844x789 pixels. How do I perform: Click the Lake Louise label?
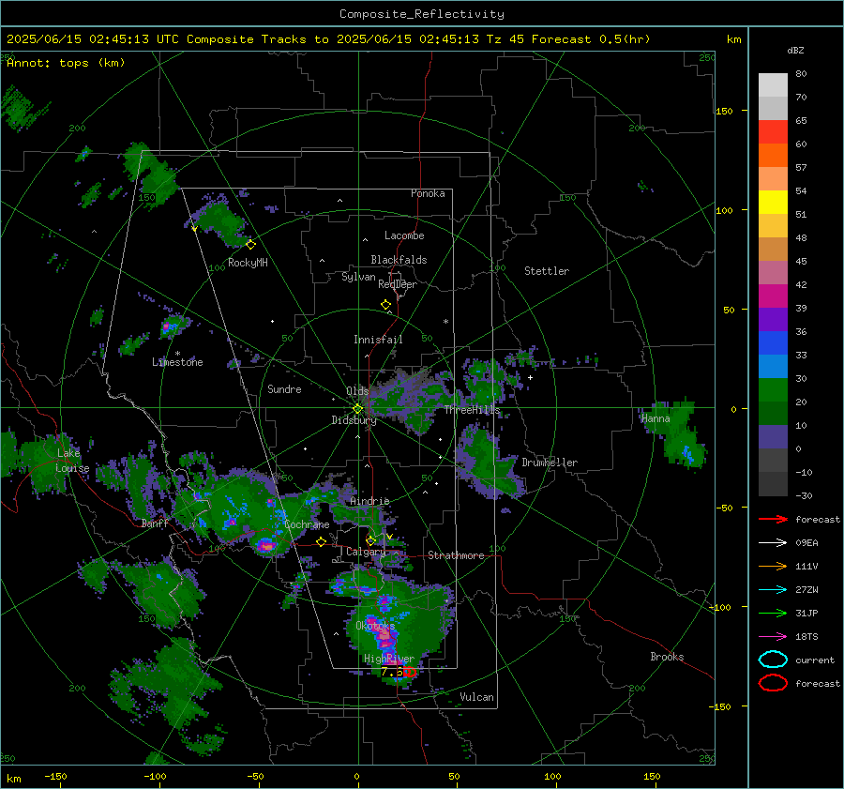click(72, 461)
